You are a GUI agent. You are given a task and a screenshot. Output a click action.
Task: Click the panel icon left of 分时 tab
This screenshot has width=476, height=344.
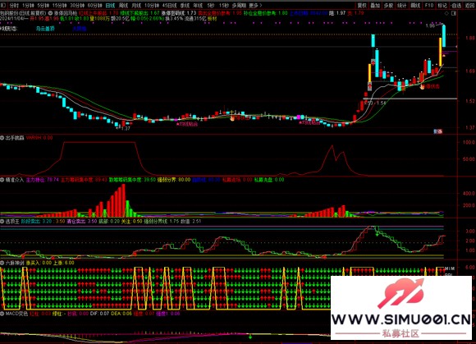pos(3,5)
